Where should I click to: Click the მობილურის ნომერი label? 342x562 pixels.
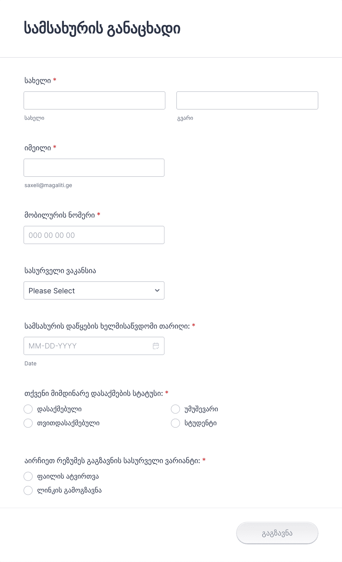point(60,215)
